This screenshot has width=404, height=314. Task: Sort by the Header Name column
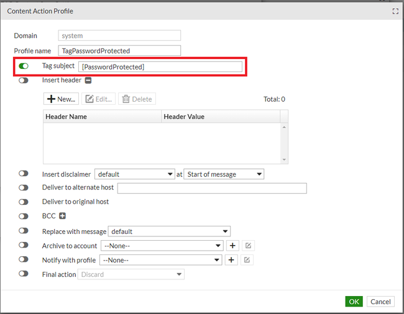coord(102,117)
